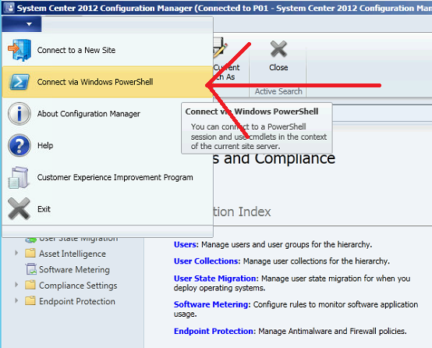The width and height of the screenshot is (432, 348).
Task: Select Asset Intelligence folder icon
Action: [x=30, y=253]
